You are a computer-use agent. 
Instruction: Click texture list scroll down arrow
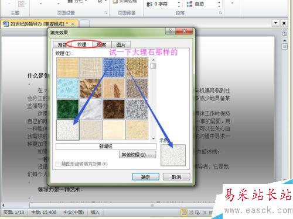pyautogui.click(x=154, y=138)
